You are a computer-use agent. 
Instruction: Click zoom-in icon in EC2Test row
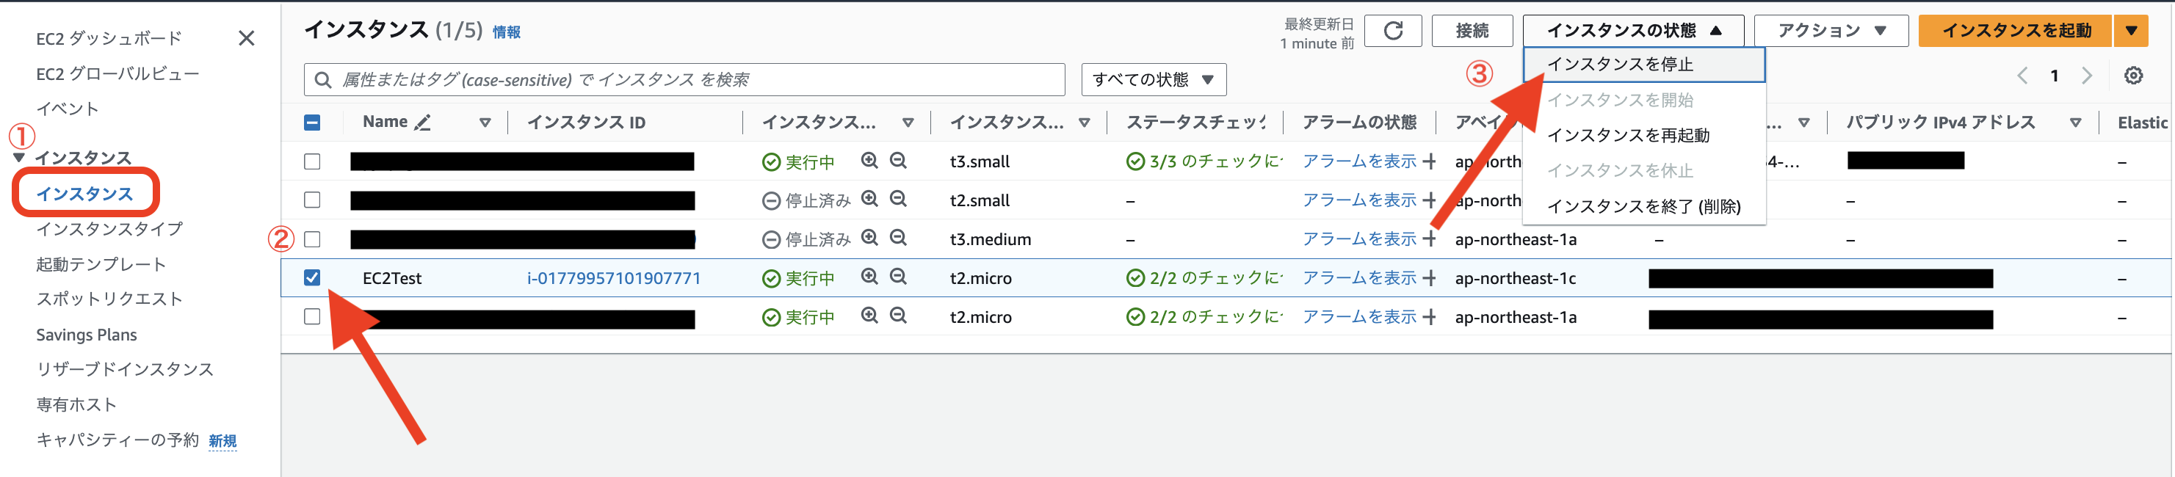869,276
